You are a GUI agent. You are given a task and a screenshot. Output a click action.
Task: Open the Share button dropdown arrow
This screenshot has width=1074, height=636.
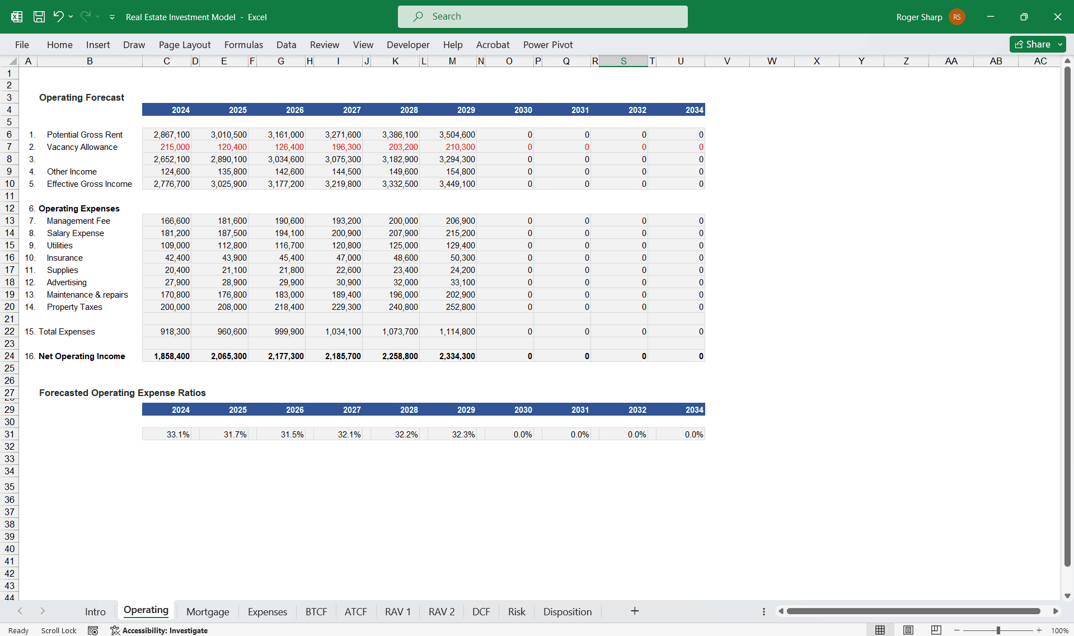click(1060, 44)
